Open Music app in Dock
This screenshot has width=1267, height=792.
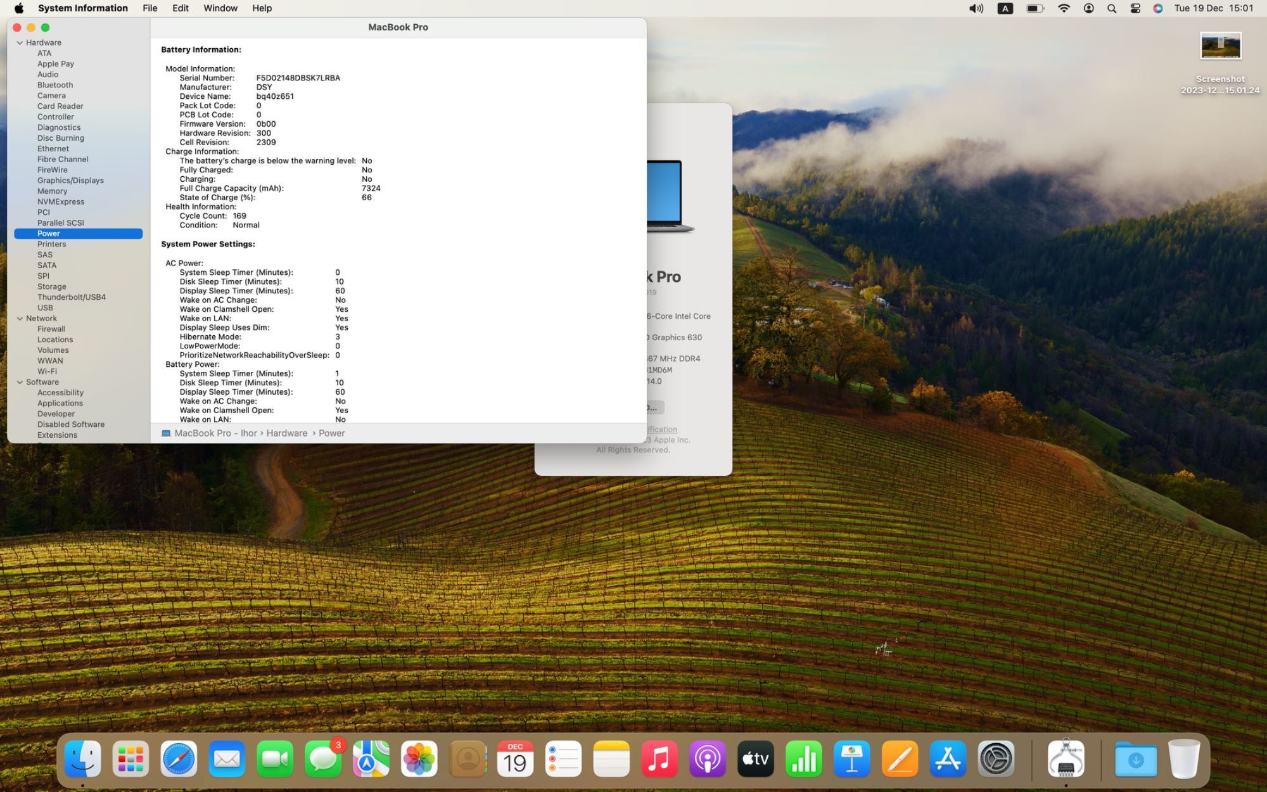pos(659,758)
